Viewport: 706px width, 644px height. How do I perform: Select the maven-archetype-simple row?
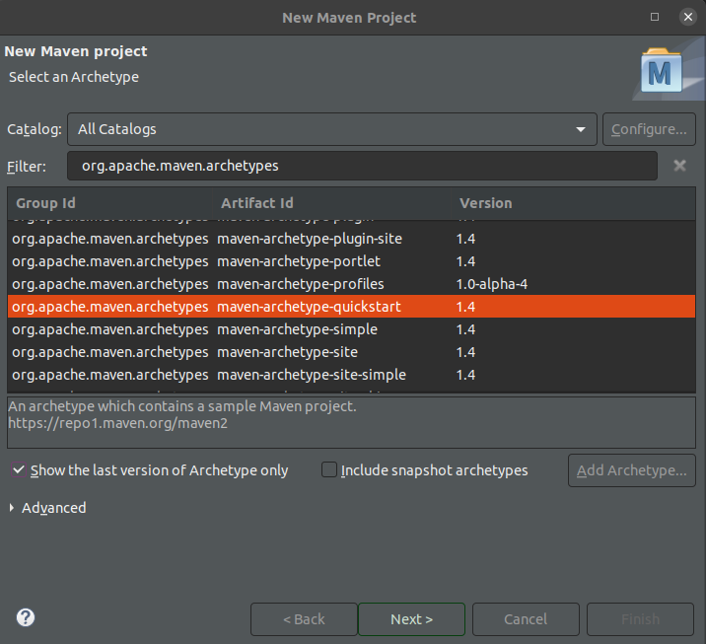tap(351, 329)
